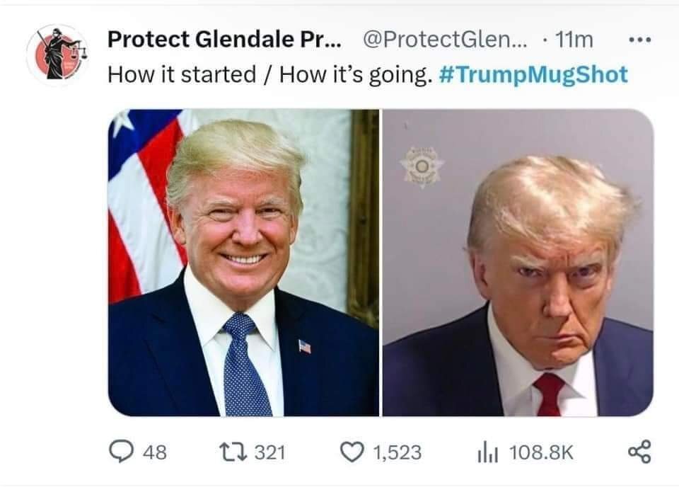The height and width of the screenshot is (497, 679).
Task: Open the Protect Glendale profile avatar
Action: tap(57, 55)
